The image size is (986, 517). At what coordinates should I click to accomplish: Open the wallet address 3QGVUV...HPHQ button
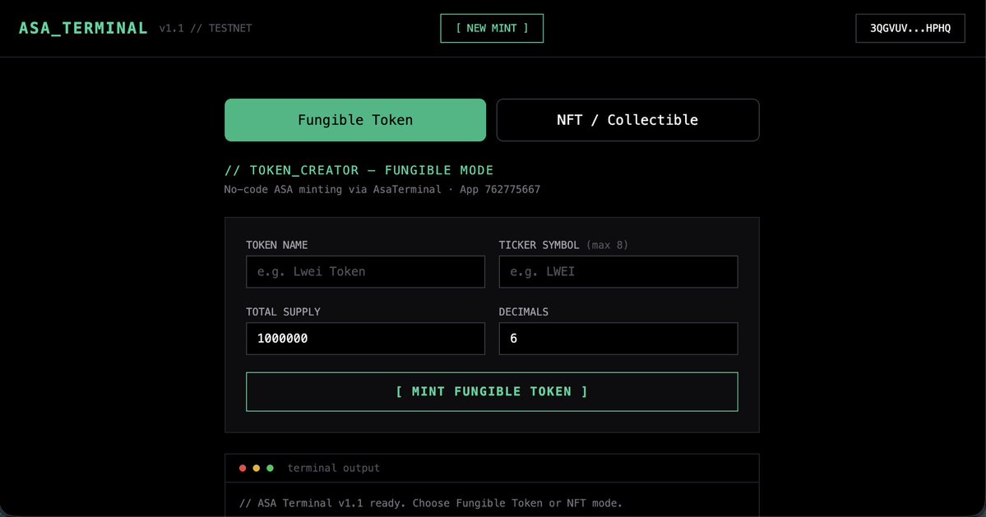pos(910,28)
